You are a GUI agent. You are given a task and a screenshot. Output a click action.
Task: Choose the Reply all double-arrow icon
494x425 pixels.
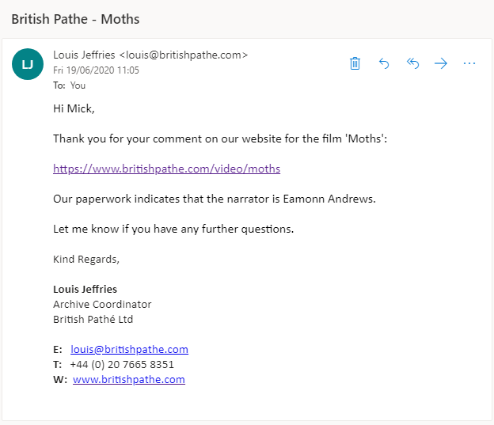(x=412, y=63)
